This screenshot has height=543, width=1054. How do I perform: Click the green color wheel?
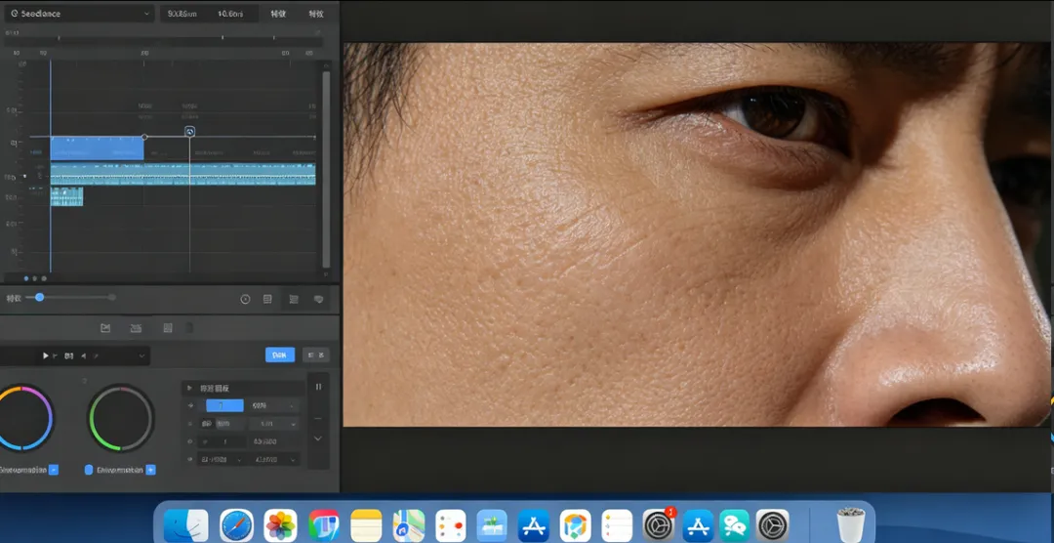pyautogui.click(x=121, y=418)
